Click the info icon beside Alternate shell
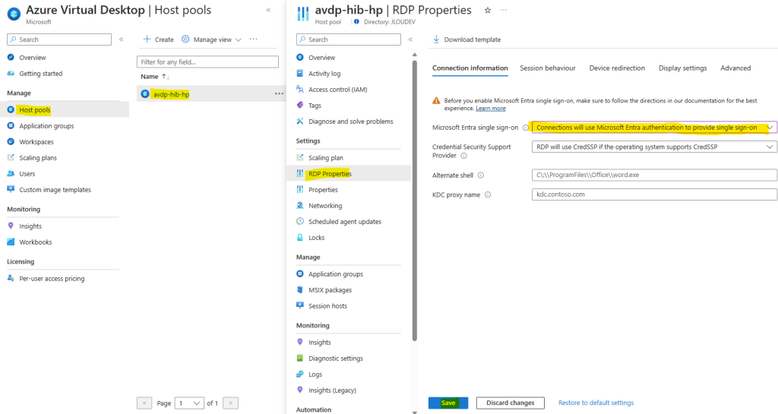This screenshot has height=414, width=778. point(481,175)
